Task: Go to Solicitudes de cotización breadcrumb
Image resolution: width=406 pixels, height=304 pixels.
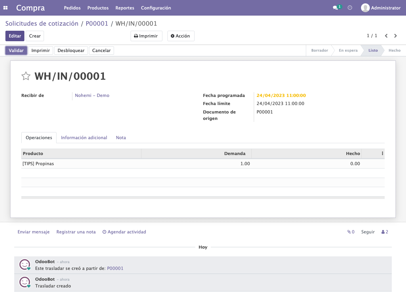Action: point(42,24)
